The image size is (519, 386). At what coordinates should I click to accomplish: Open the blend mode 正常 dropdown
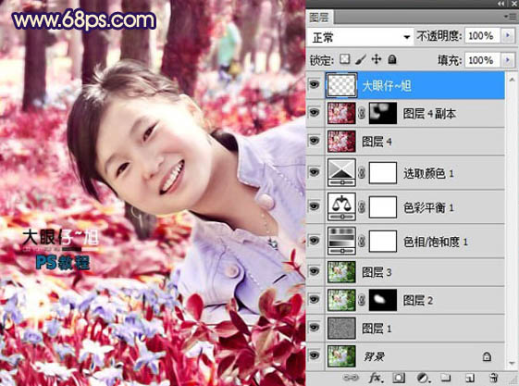pos(360,37)
